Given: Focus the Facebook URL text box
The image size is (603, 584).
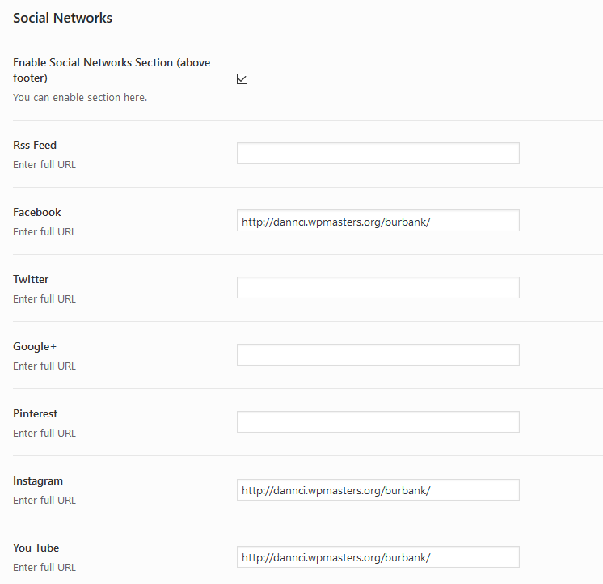Looking at the screenshot, I should coord(377,221).
